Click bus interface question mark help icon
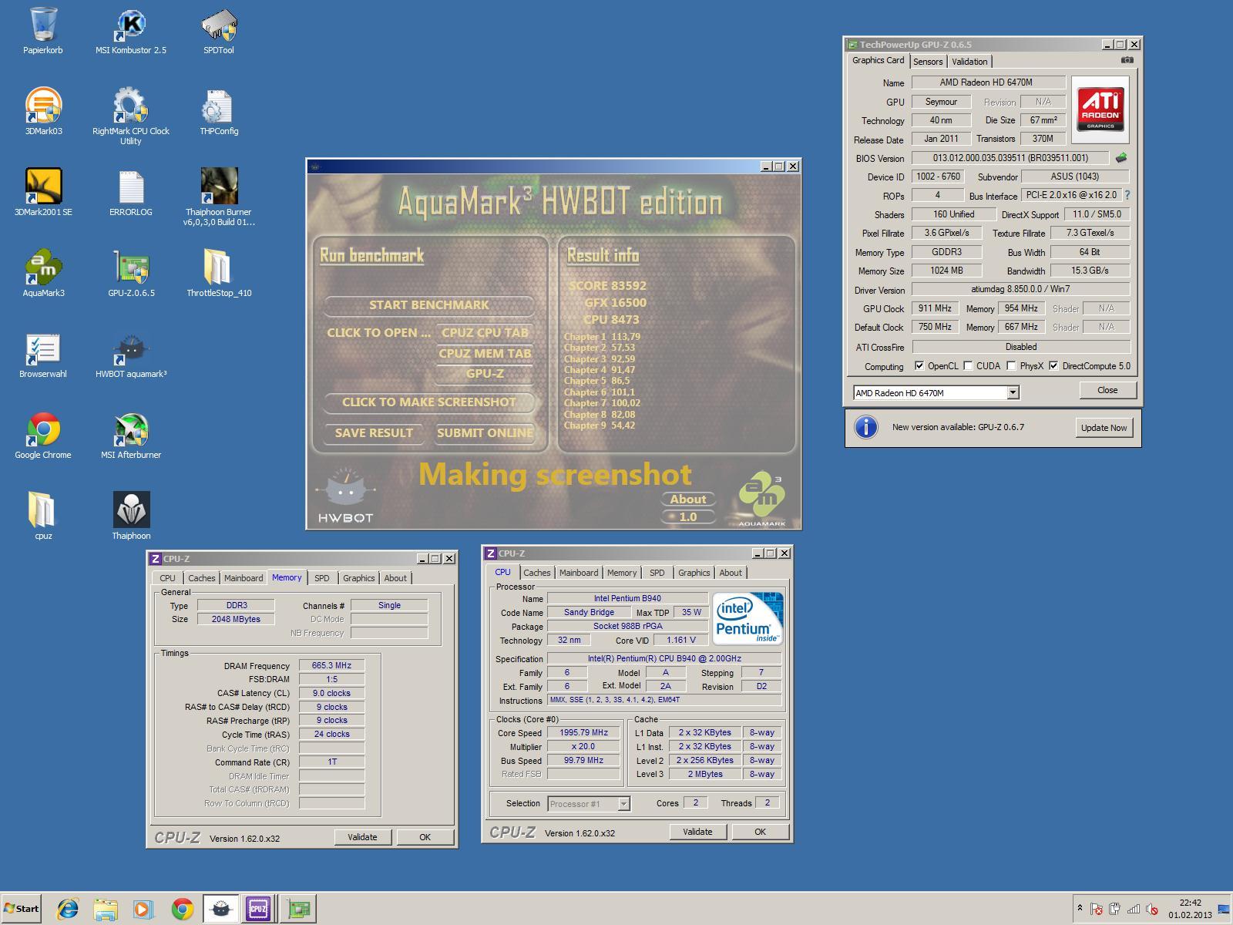Screen dimensions: 1233x925 [1127, 195]
